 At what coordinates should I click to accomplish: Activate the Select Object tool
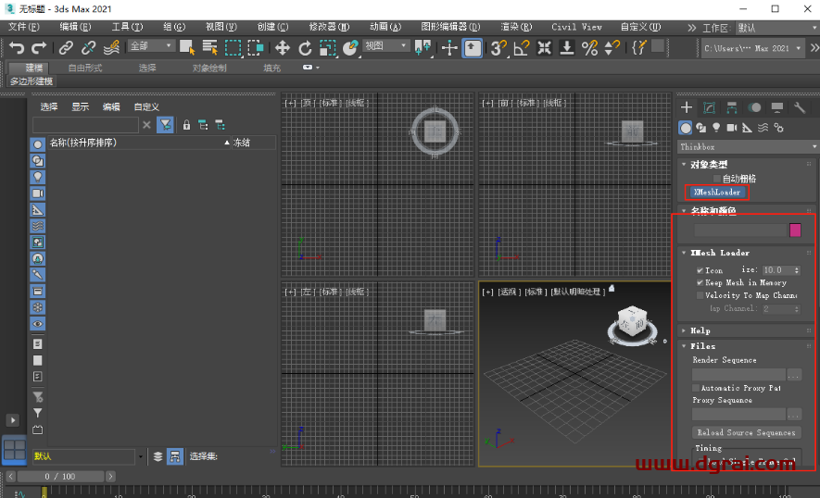coord(186,48)
